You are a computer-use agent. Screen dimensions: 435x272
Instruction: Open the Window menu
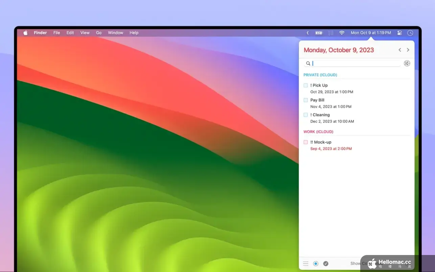pyautogui.click(x=116, y=33)
